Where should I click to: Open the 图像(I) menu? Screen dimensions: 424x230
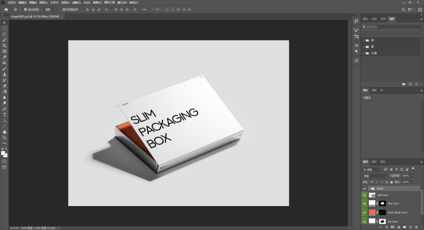click(x=33, y=2)
